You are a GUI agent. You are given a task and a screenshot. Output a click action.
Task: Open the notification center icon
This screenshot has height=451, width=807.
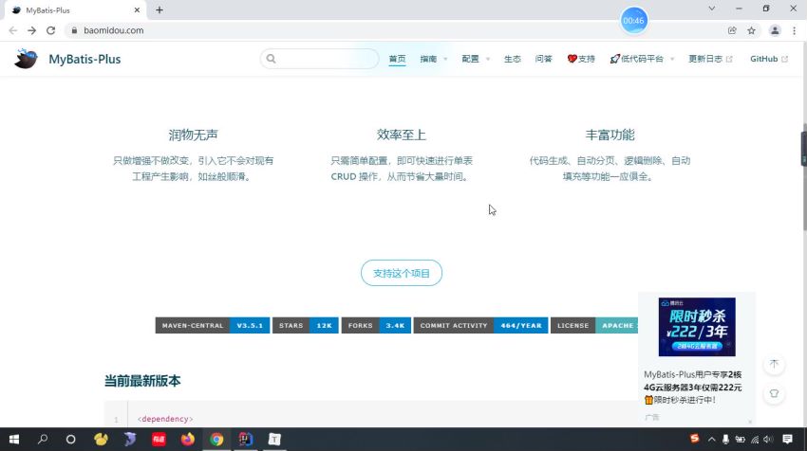(x=787, y=440)
